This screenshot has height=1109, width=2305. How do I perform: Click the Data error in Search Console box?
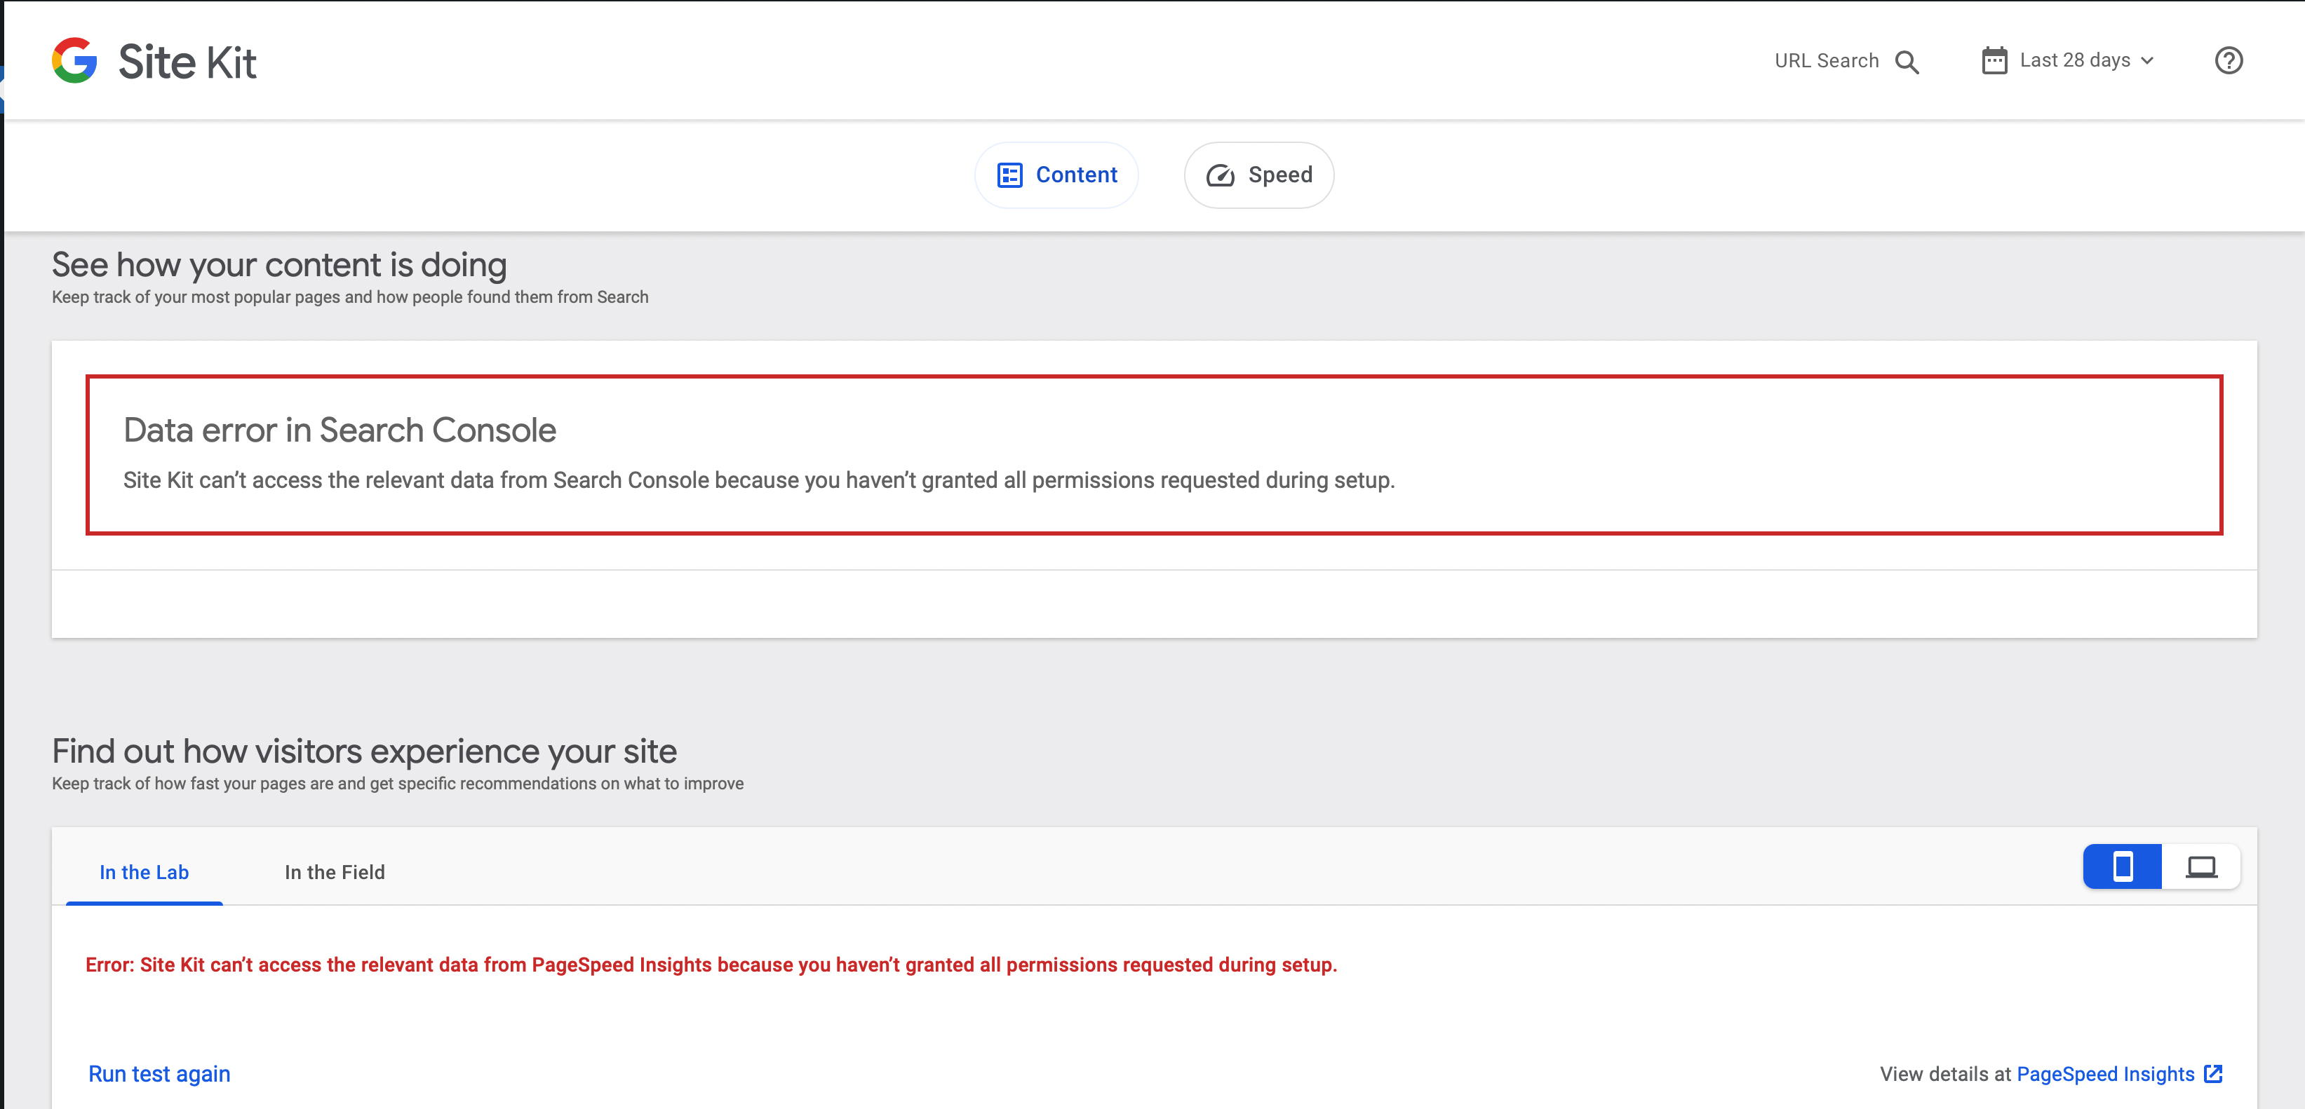tap(1153, 455)
